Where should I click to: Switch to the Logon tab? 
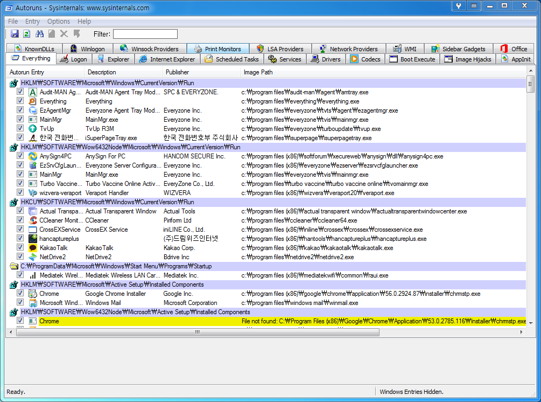point(74,59)
